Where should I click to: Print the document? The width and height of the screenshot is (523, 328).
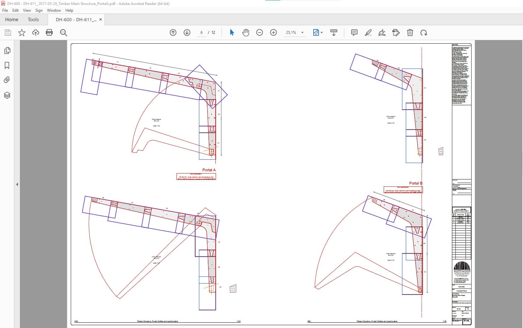(x=49, y=33)
